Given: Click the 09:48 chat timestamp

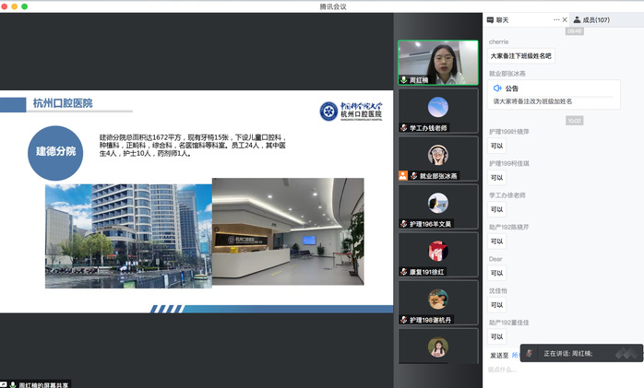Looking at the screenshot, I should 574,31.
